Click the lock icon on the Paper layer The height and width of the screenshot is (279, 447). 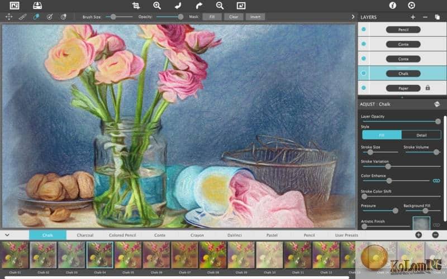coord(427,88)
